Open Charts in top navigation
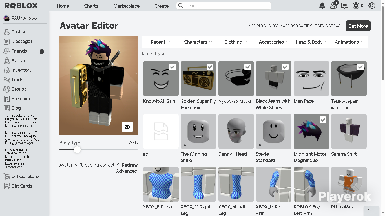This screenshot has width=385, height=216. (x=91, y=6)
